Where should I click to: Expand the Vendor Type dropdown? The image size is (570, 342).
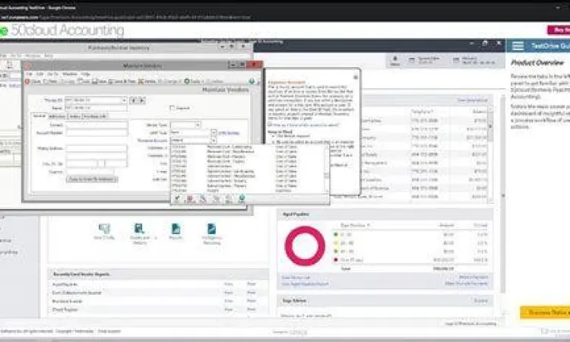click(x=196, y=124)
